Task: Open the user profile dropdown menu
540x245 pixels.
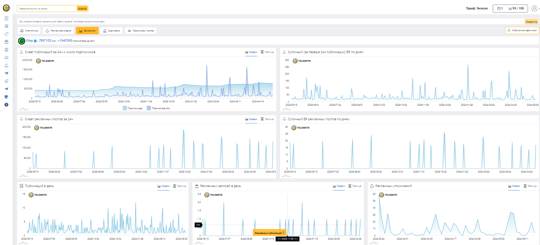Action: click(x=535, y=8)
